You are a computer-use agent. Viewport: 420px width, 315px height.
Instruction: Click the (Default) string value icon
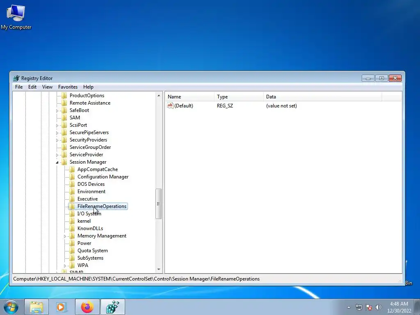pyautogui.click(x=170, y=105)
